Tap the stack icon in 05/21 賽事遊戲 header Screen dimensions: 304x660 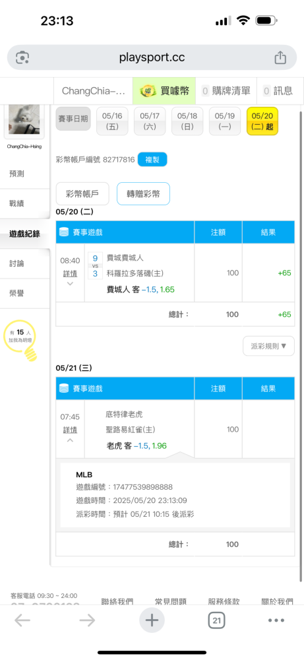64,389
